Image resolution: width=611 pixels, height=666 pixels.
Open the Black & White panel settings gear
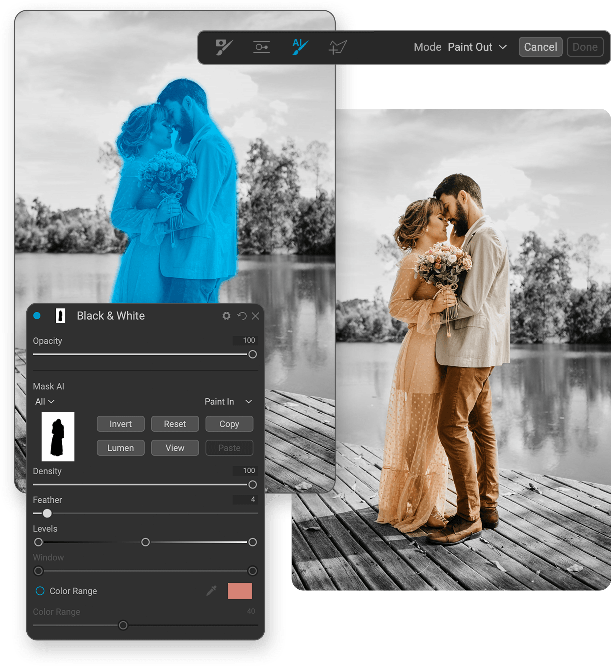pyautogui.click(x=226, y=316)
